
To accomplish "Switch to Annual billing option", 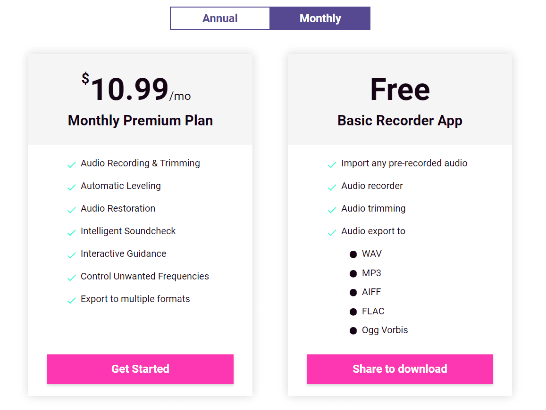I will coord(220,18).
